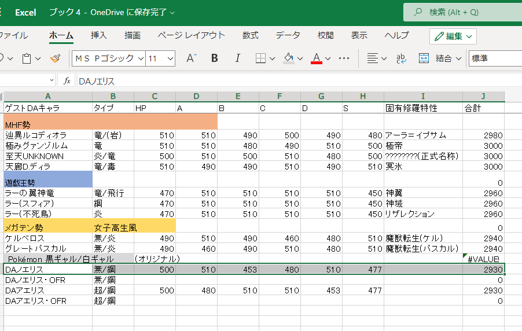Click the Excel app name
Viewport: 522px width, 331px height.
[x=25, y=13]
